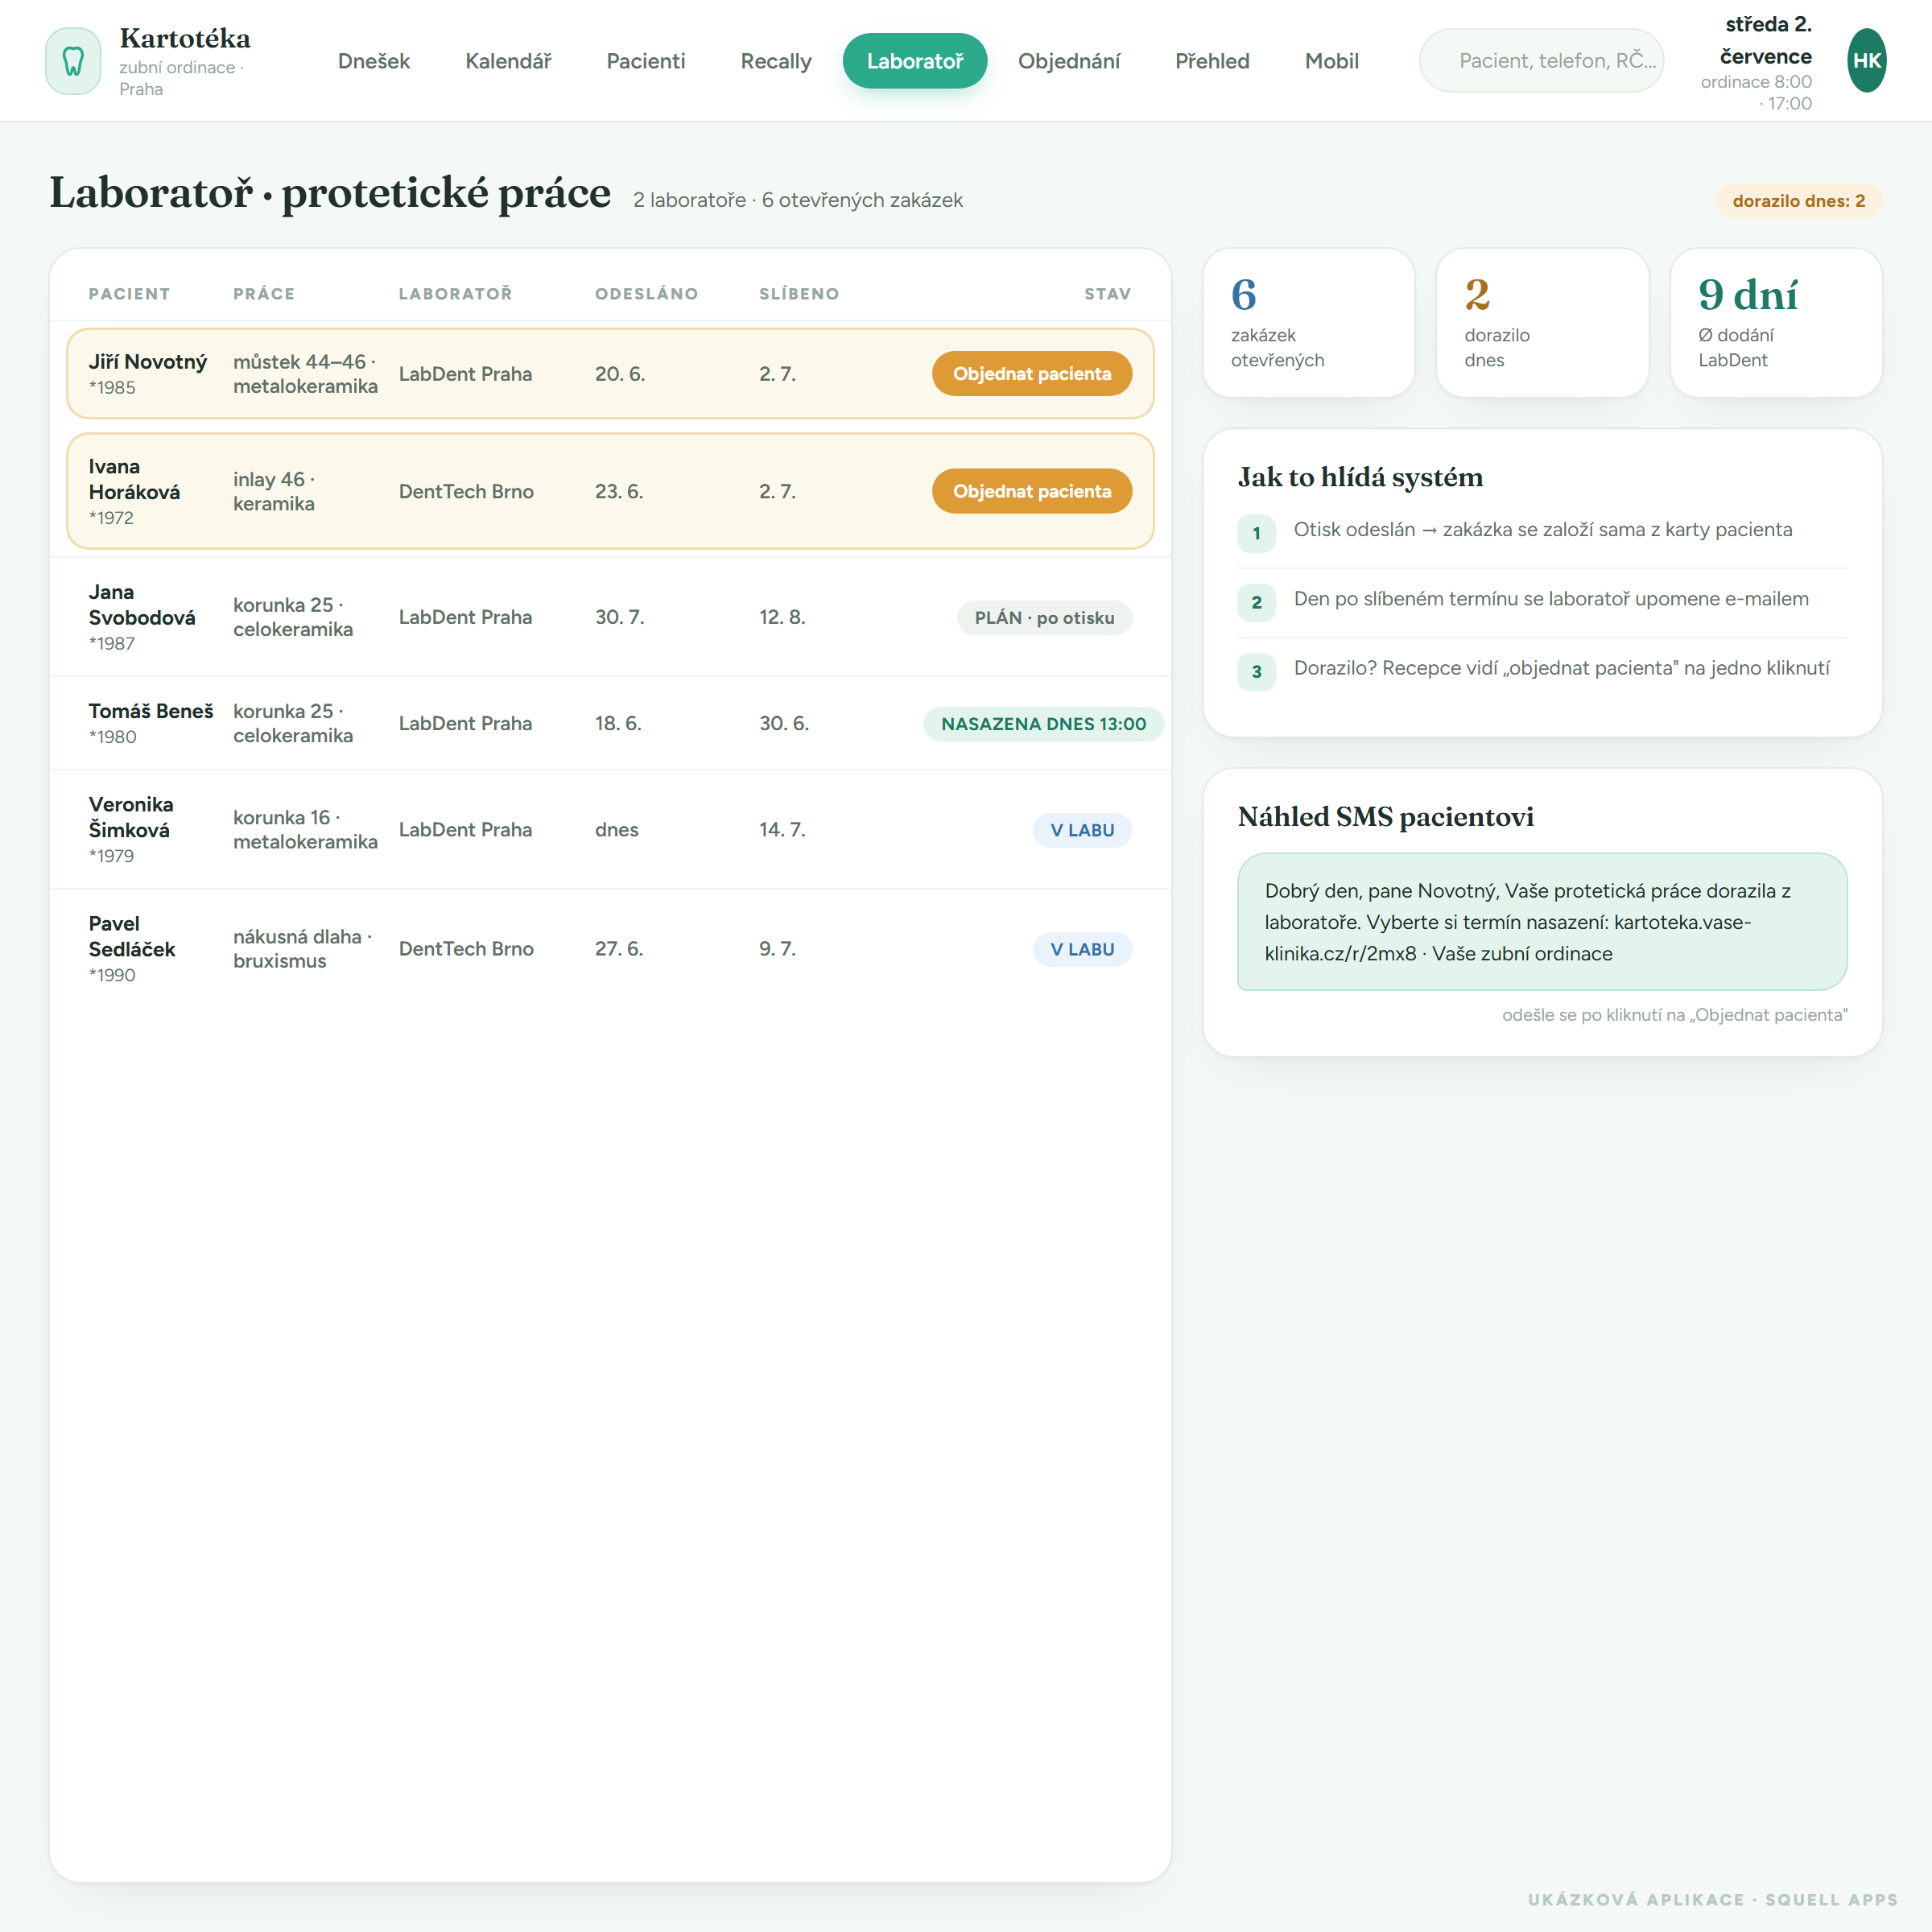Go to the Pacienti tab
The height and width of the screenshot is (1932, 1932).
coord(646,61)
